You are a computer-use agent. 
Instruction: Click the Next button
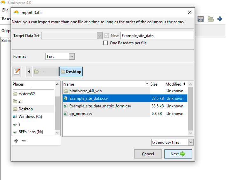point(178,154)
